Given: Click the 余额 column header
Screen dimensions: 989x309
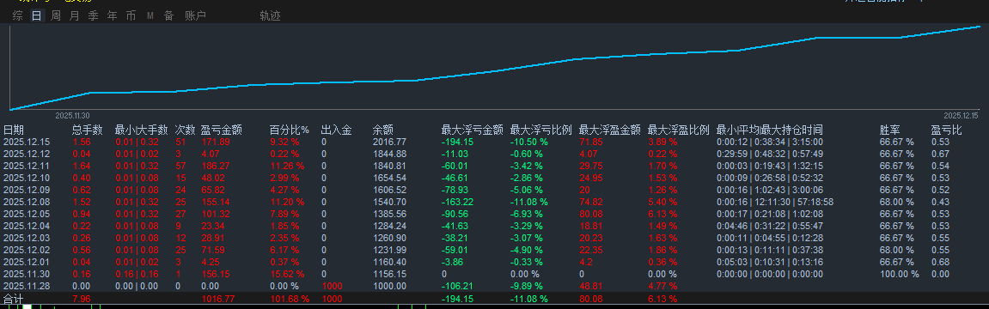Looking at the screenshot, I should (x=383, y=130).
